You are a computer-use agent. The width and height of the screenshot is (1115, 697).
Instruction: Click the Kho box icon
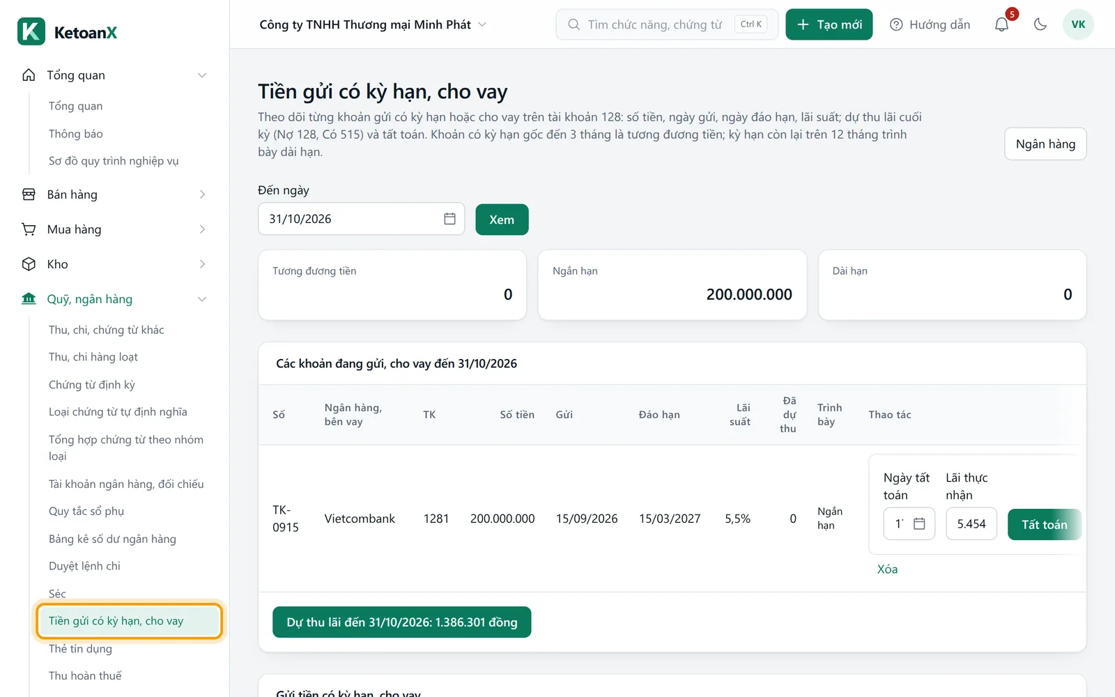pos(29,264)
